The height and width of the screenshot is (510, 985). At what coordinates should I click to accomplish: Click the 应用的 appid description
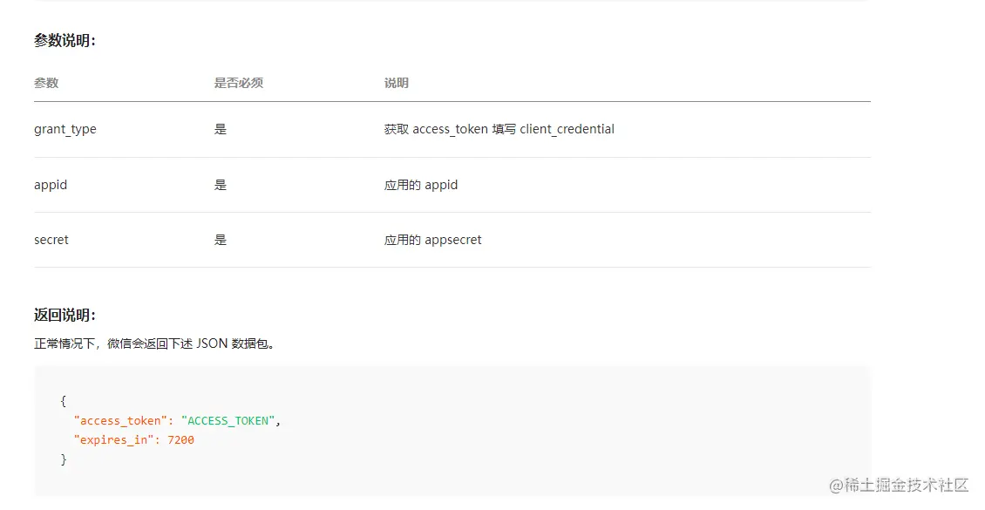click(421, 185)
